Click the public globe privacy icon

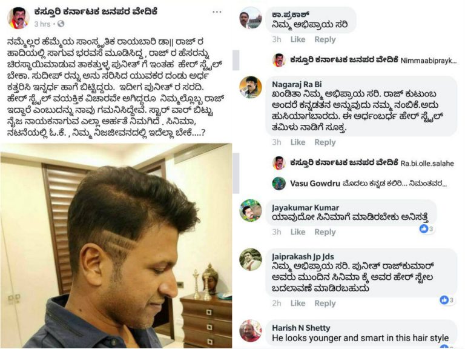[x=61, y=24]
